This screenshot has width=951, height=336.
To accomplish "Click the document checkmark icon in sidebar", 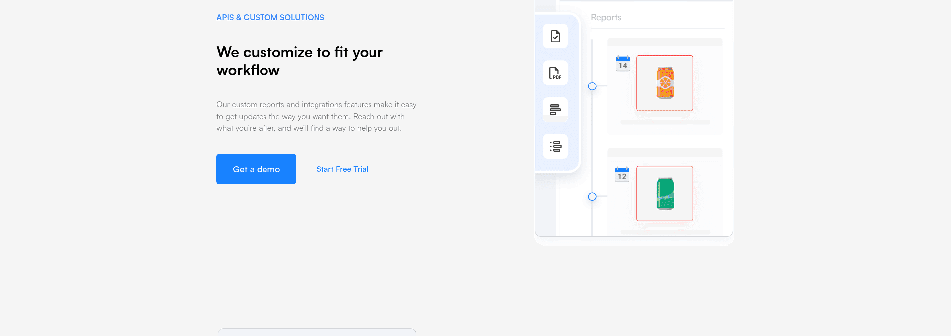I will tap(555, 36).
